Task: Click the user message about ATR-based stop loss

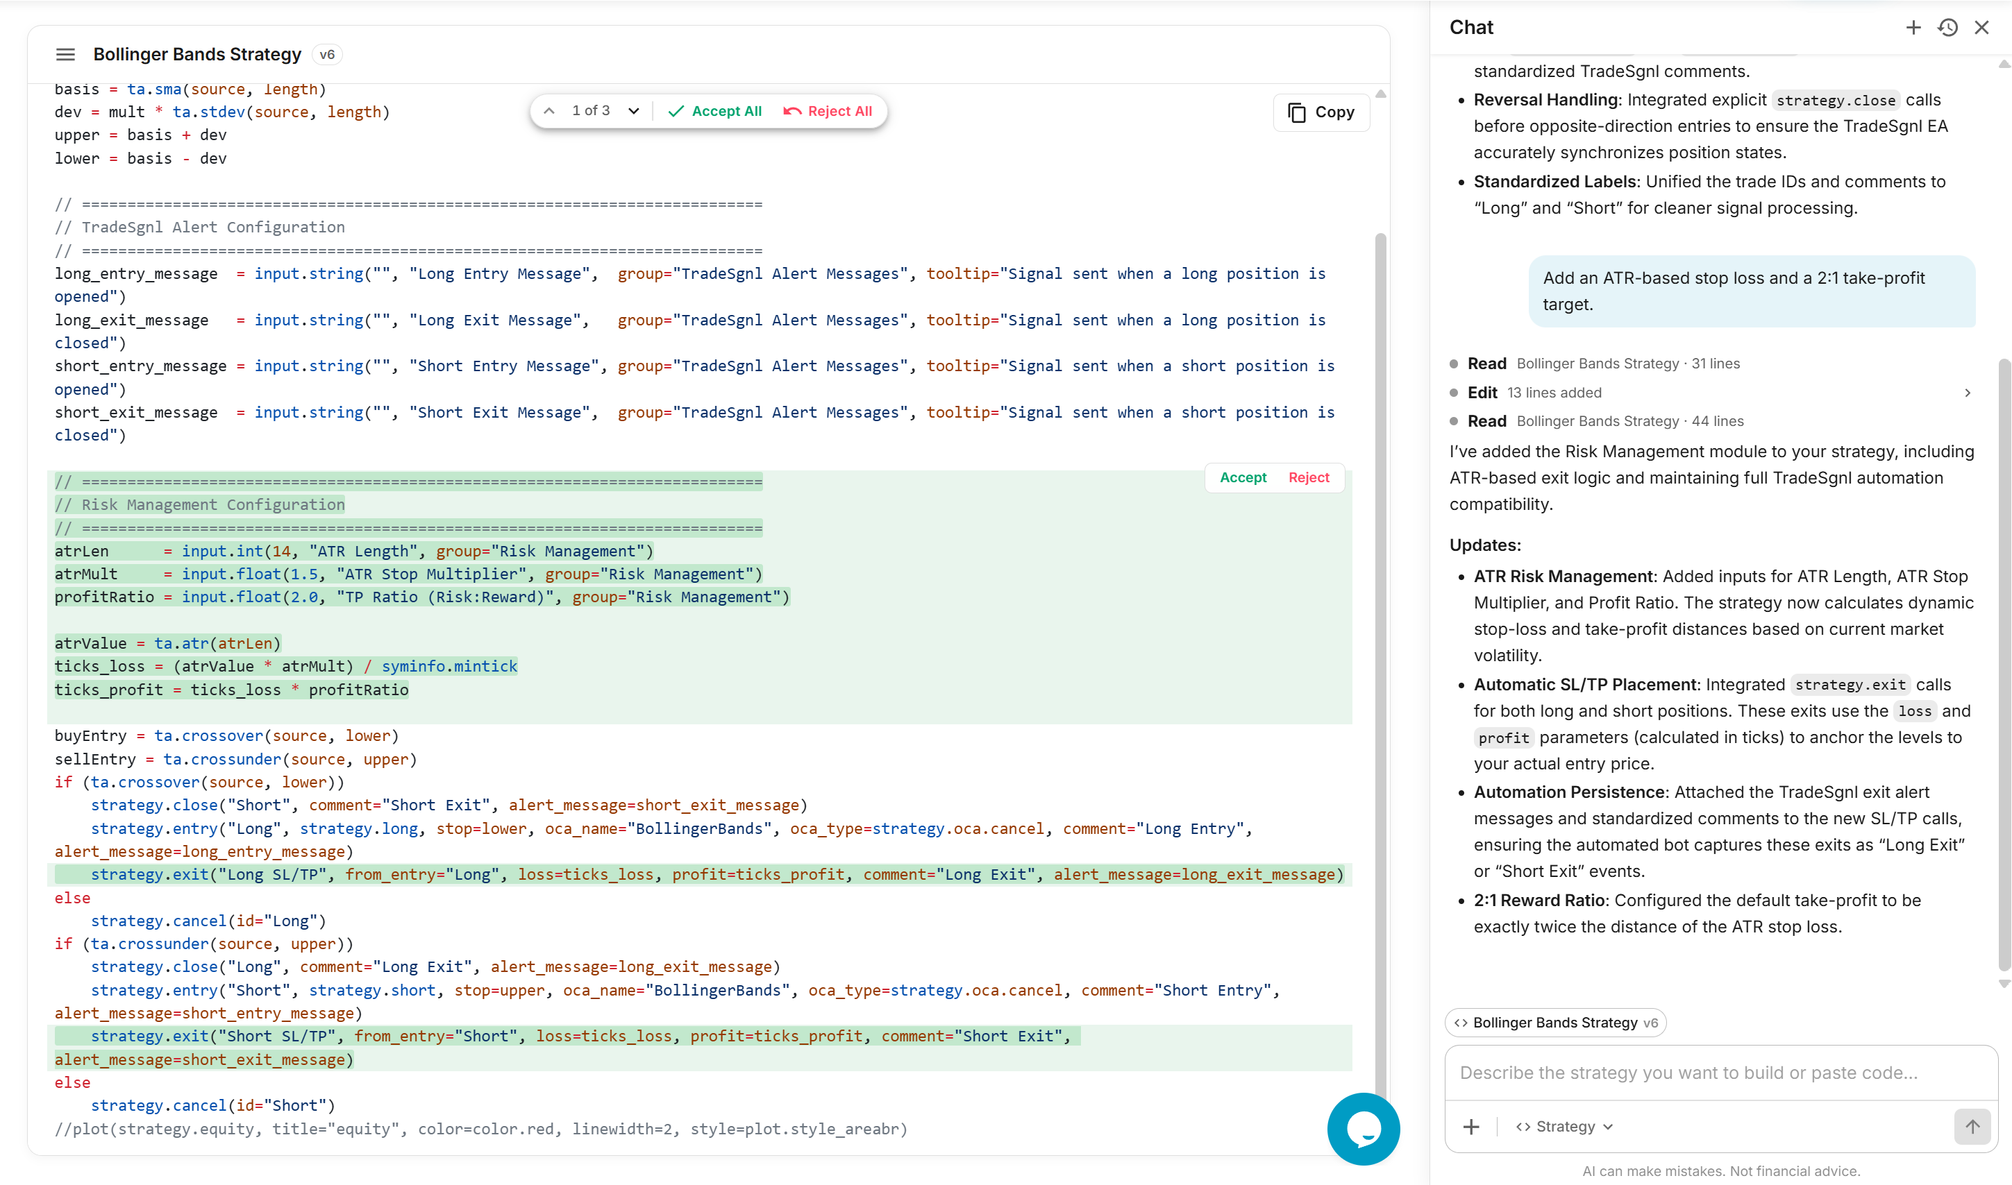Action: pos(1752,291)
